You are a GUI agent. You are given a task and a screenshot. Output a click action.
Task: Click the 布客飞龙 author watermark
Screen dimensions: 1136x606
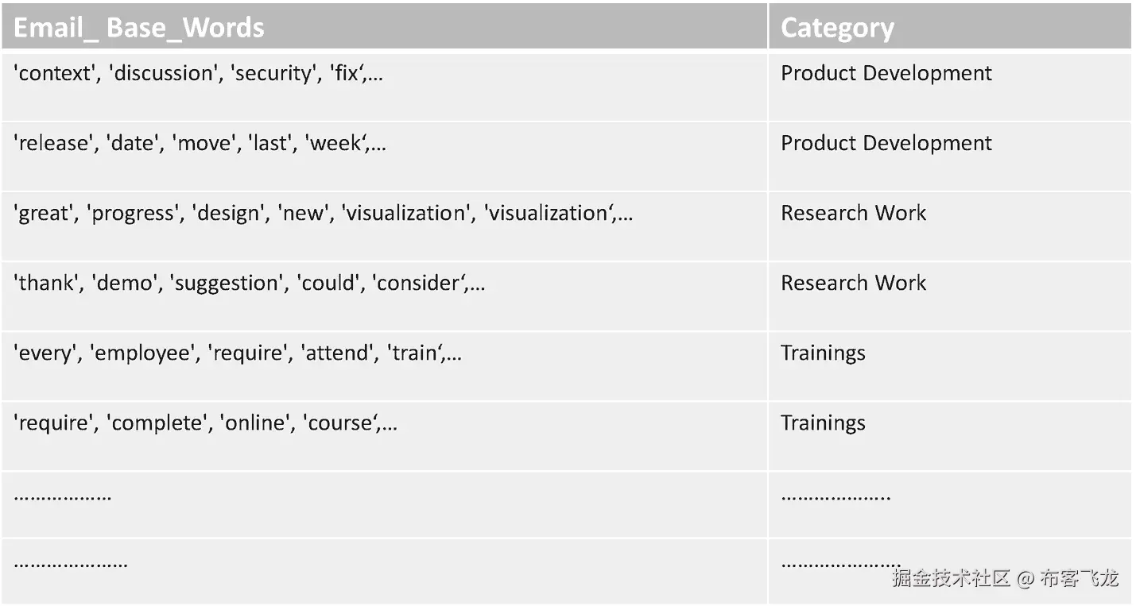(x=1080, y=578)
